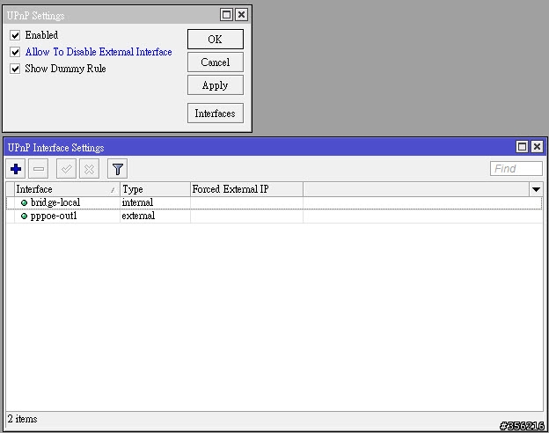
Task: Select the bridge-local interface row
Action: [274, 202]
